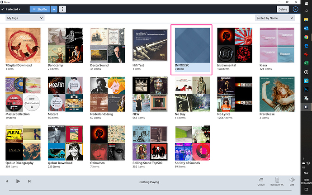This screenshot has height=195, width=312.
Task: Click the Delete button
Action: (283, 9)
